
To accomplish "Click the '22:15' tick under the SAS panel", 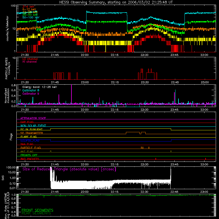I will click(114, 192).
